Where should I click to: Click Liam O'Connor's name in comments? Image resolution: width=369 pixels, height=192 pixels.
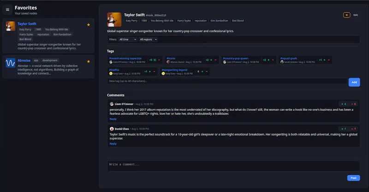pyautogui.click(x=124, y=104)
